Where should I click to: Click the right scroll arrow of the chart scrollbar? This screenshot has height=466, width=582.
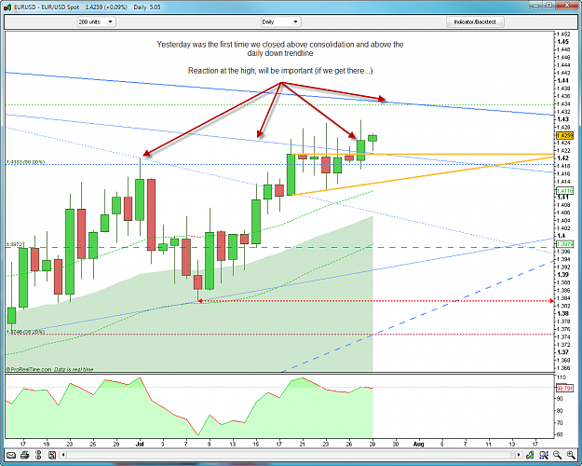519,455
